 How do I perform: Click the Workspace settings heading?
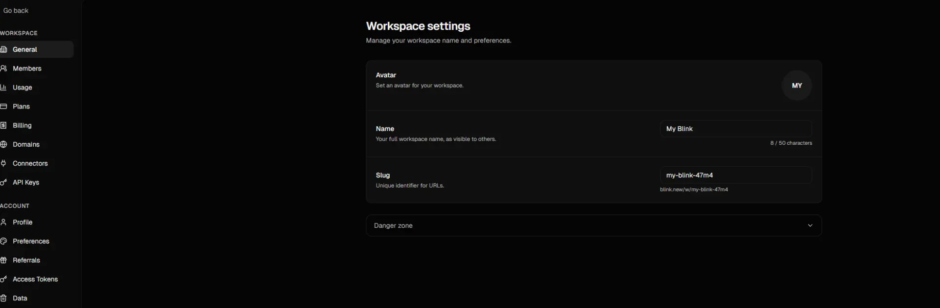(418, 26)
